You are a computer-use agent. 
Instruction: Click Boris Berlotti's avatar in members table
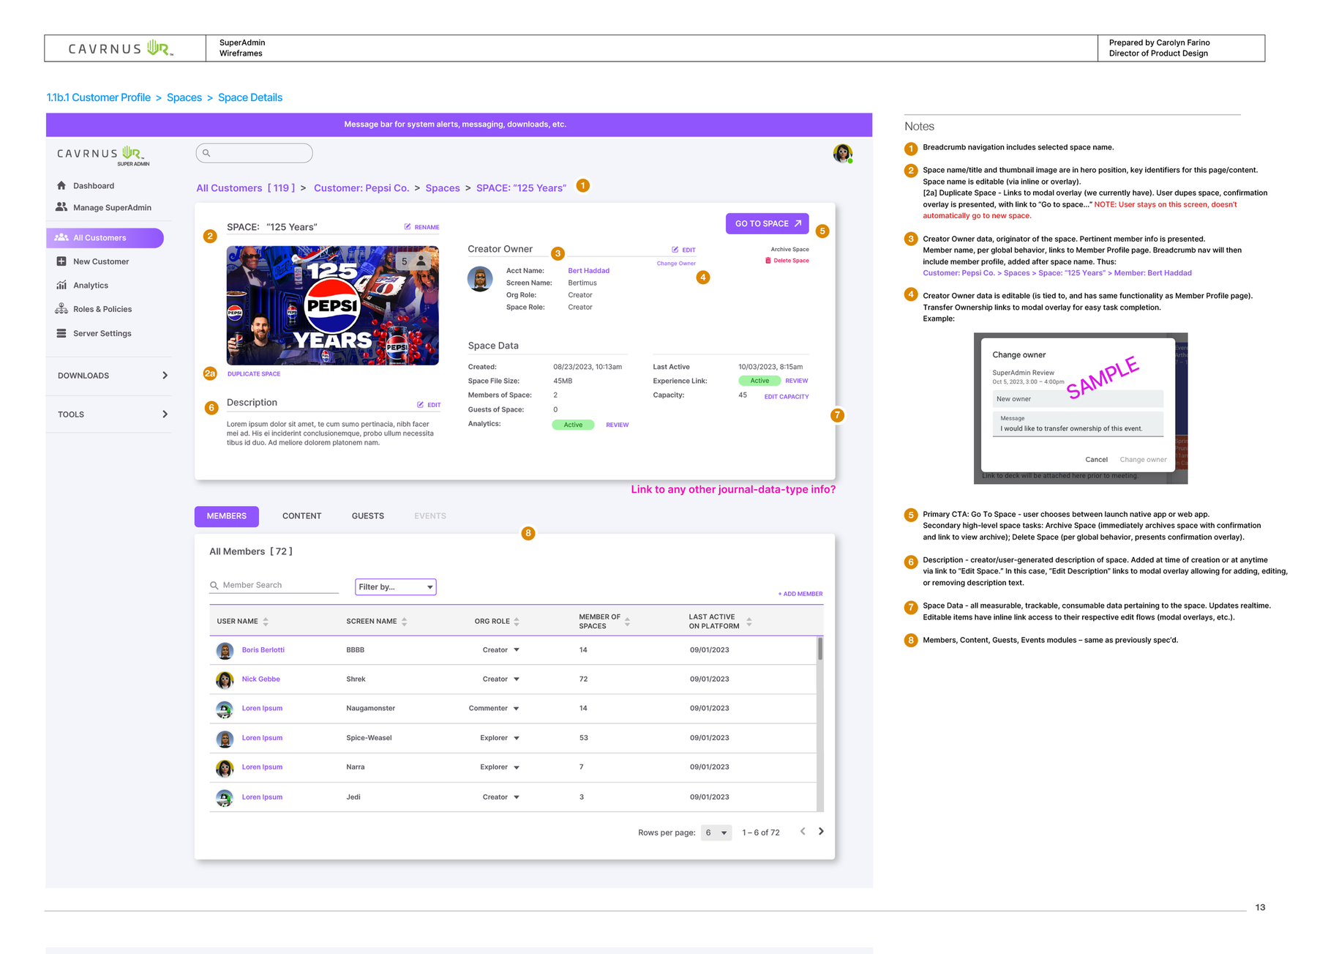[x=225, y=650]
